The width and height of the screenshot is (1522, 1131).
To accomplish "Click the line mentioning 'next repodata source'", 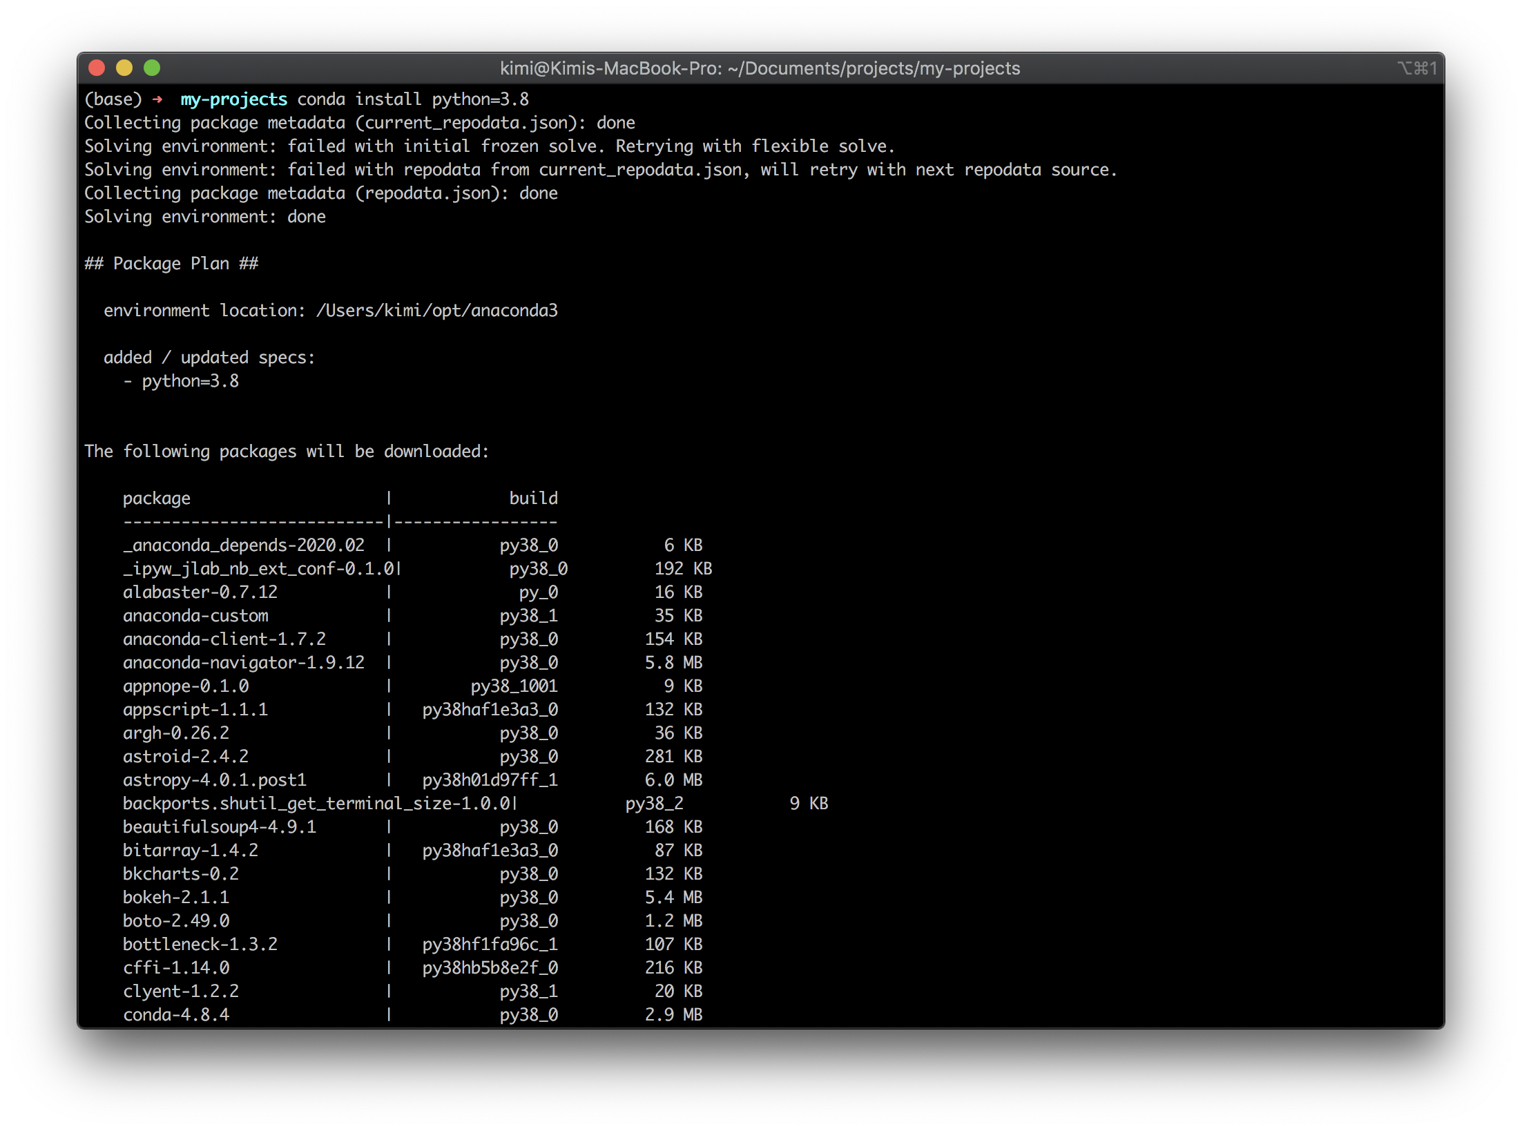I will pos(600,170).
